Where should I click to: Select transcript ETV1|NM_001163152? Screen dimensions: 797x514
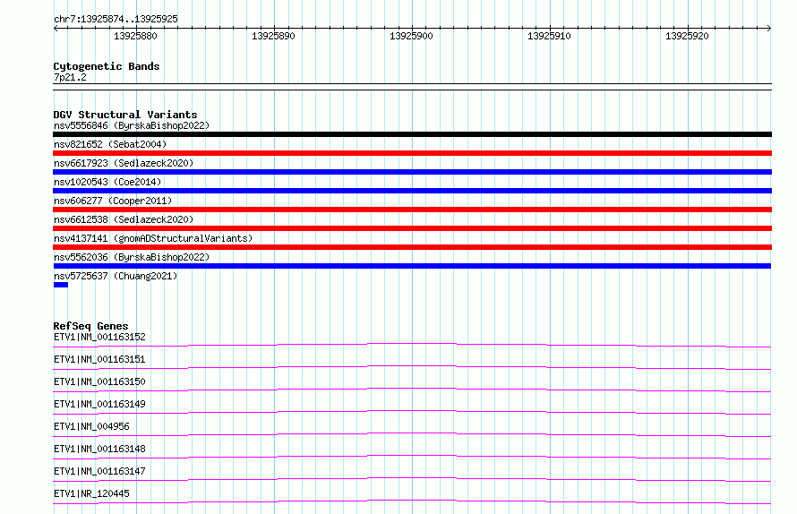pos(99,337)
